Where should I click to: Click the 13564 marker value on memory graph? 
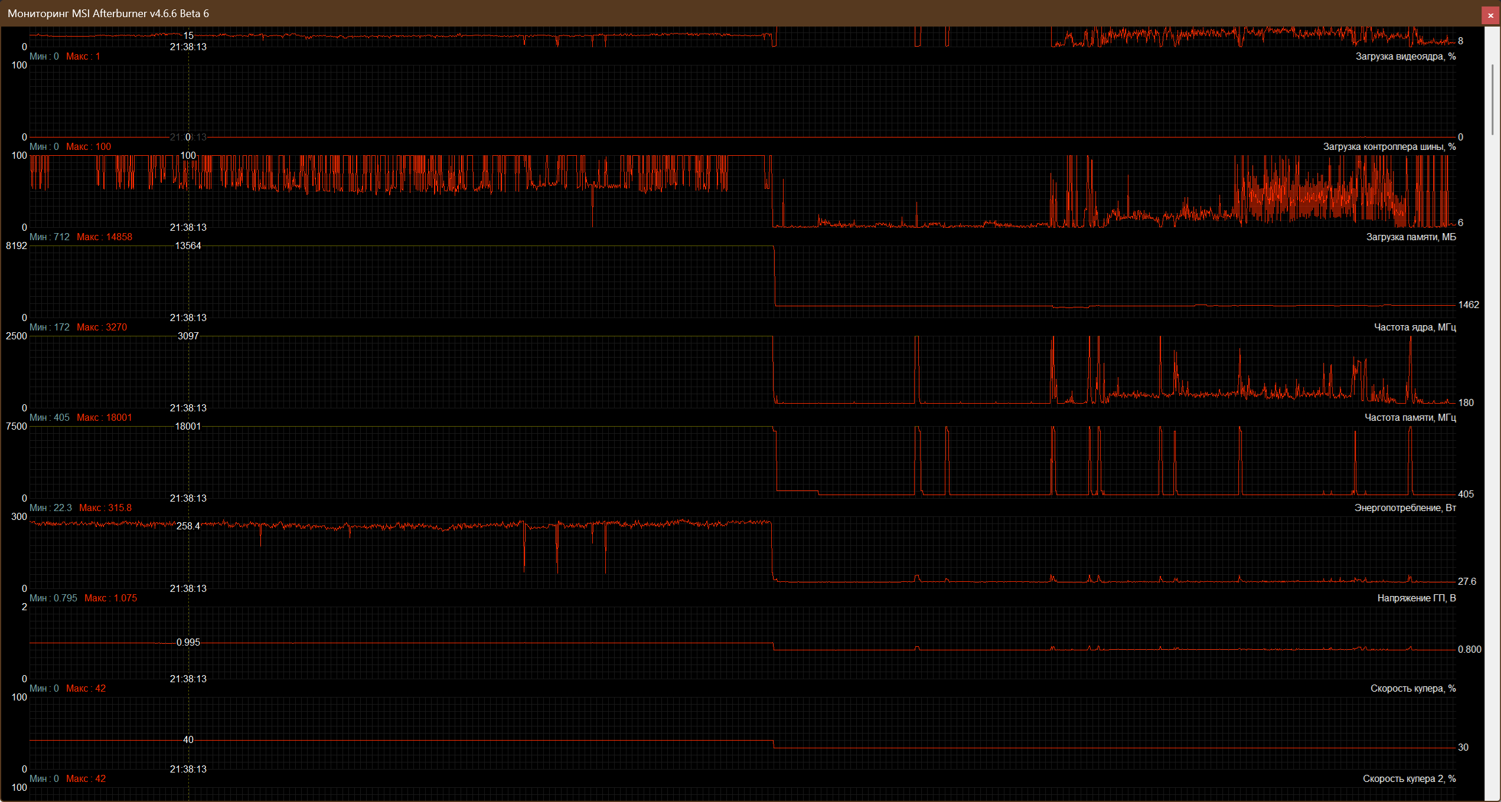(x=188, y=246)
